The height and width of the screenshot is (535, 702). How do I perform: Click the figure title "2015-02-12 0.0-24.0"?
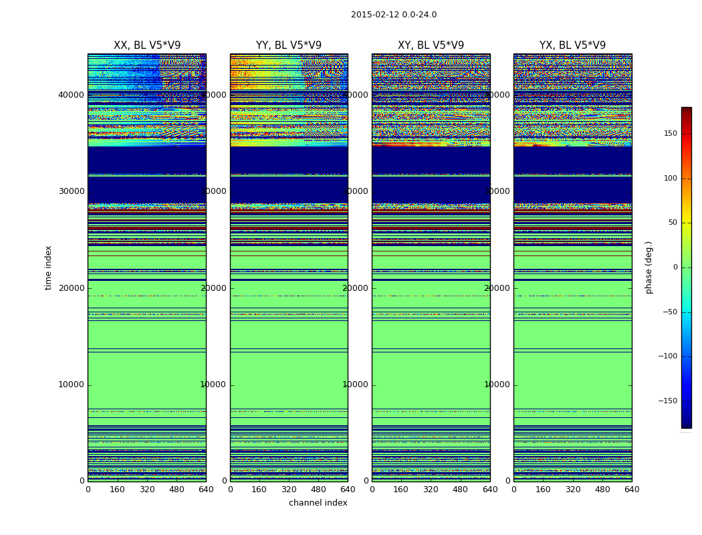point(393,15)
